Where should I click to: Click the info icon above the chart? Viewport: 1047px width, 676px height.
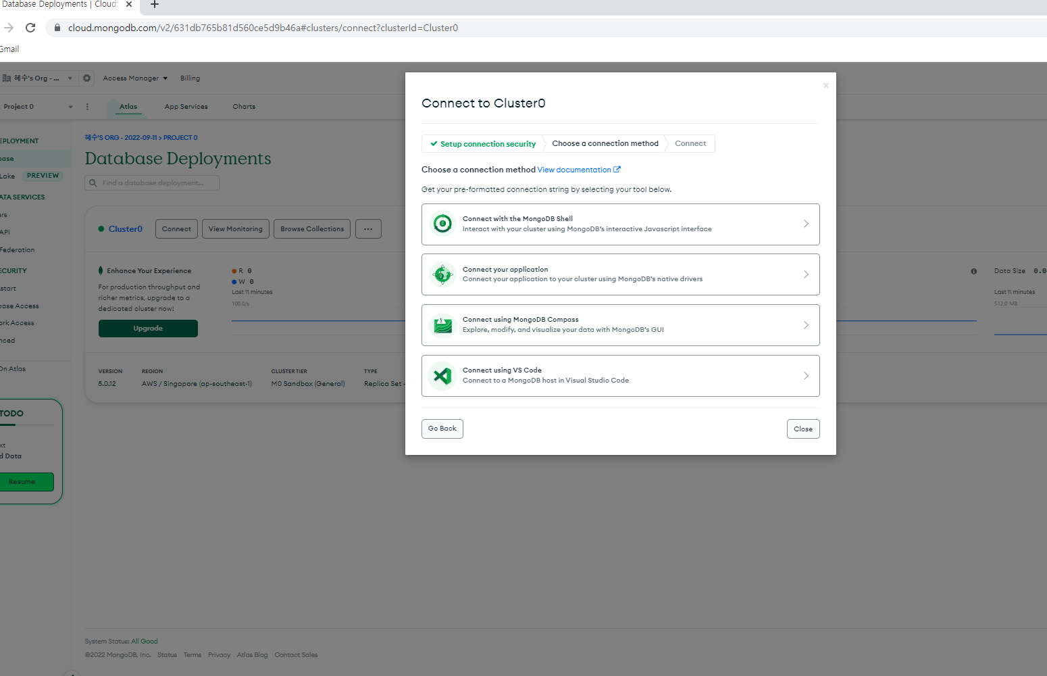click(973, 271)
